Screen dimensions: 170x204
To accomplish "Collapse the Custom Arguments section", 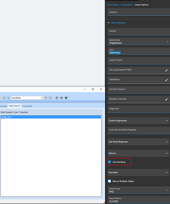I will point(167,121).
